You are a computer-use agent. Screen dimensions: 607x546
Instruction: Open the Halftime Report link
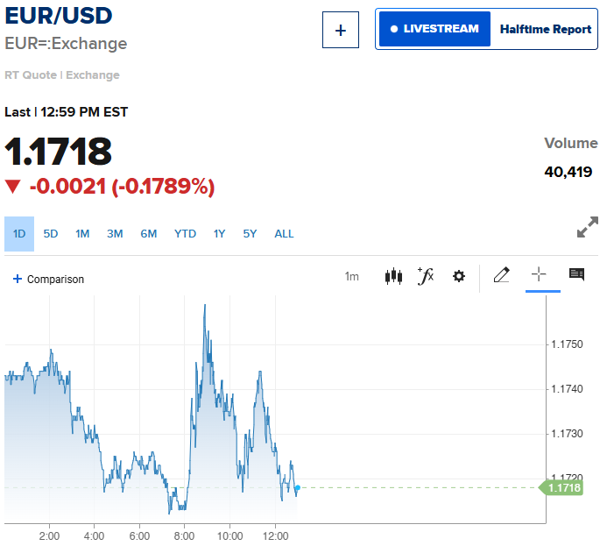point(545,29)
